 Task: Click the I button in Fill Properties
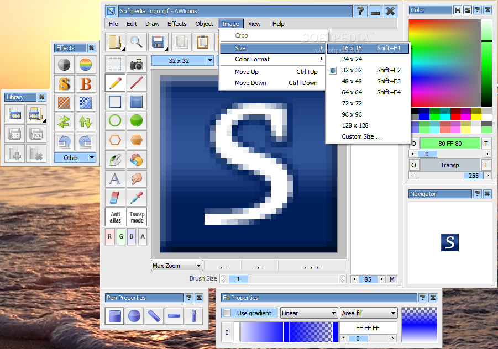227,332
